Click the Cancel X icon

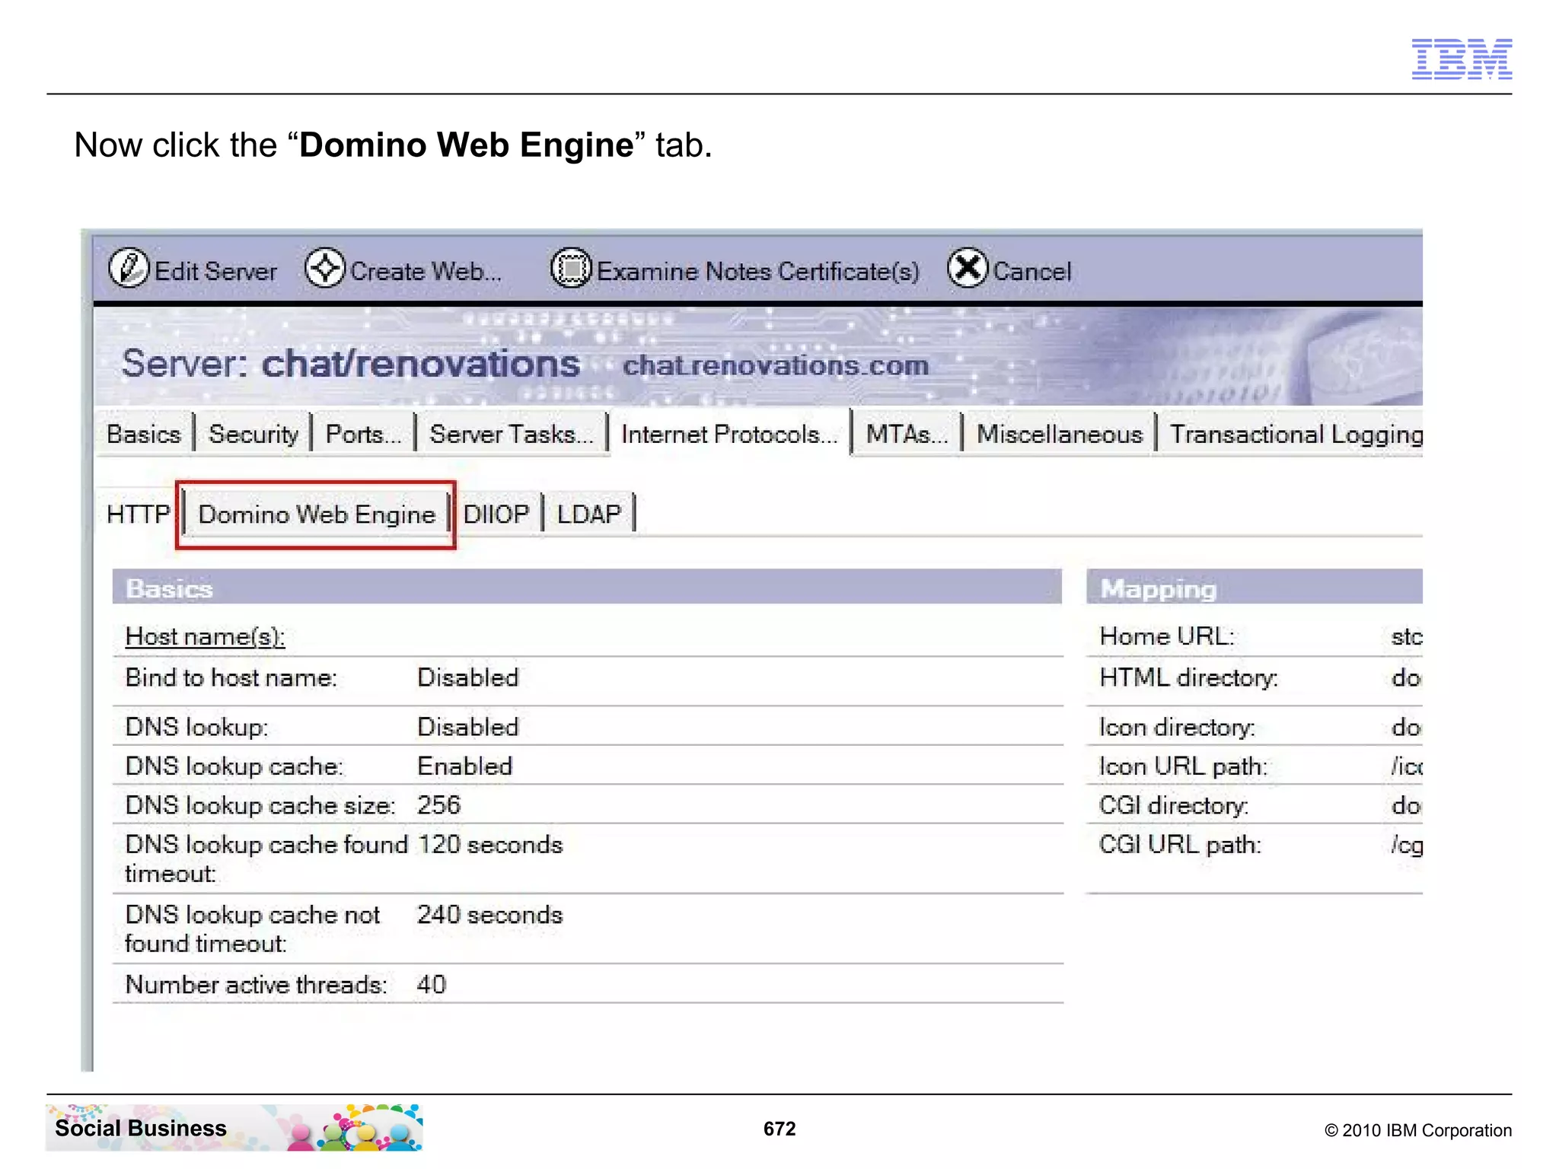968,268
